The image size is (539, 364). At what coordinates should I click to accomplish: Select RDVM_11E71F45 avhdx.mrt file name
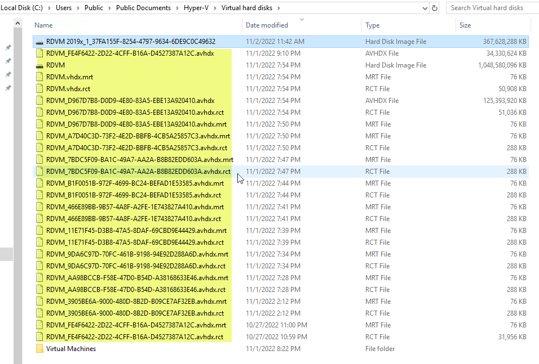(x=136, y=231)
